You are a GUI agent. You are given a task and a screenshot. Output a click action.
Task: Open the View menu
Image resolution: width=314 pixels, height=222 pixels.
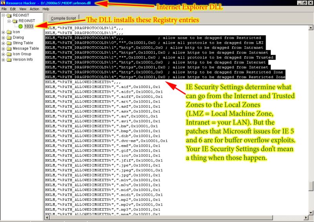click(x=23, y=9)
